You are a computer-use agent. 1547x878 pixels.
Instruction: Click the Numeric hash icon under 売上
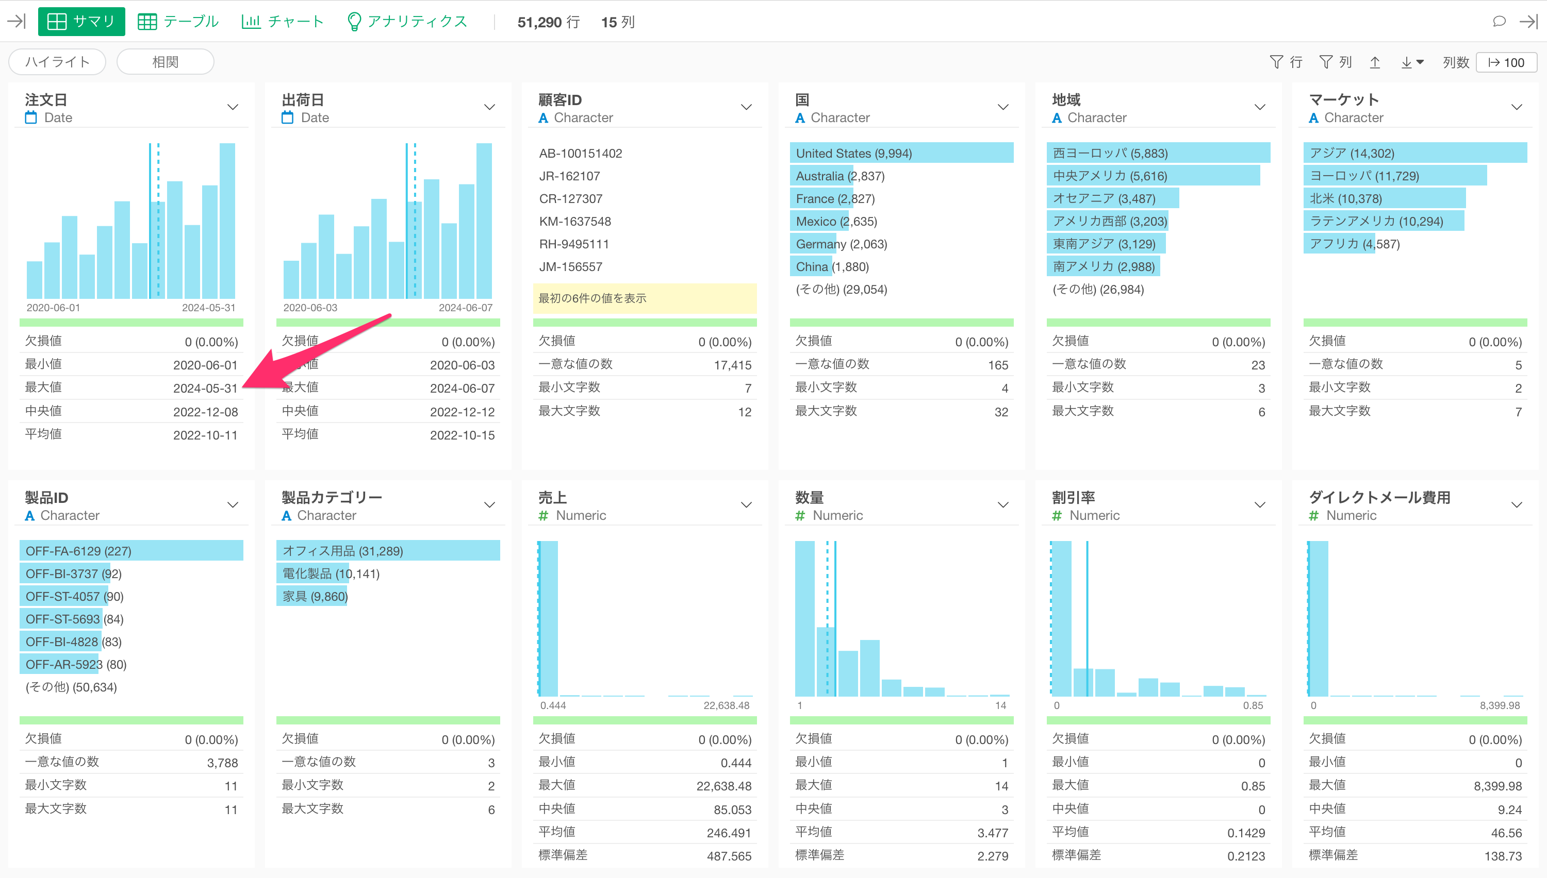click(x=543, y=516)
